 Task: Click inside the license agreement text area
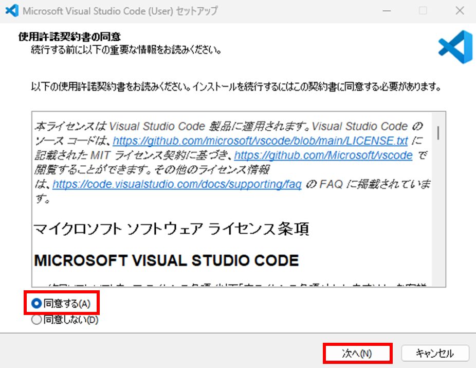coord(231,206)
